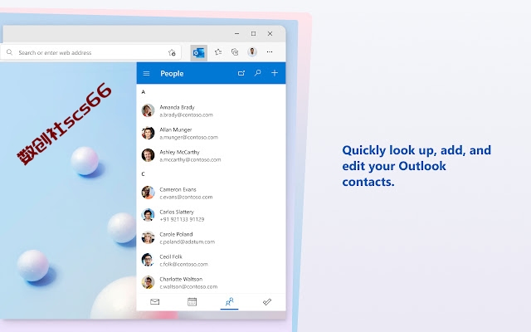Switch to the Mail tab envelope icon
This screenshot has width=531, height=332.
[x=155, y=301]
